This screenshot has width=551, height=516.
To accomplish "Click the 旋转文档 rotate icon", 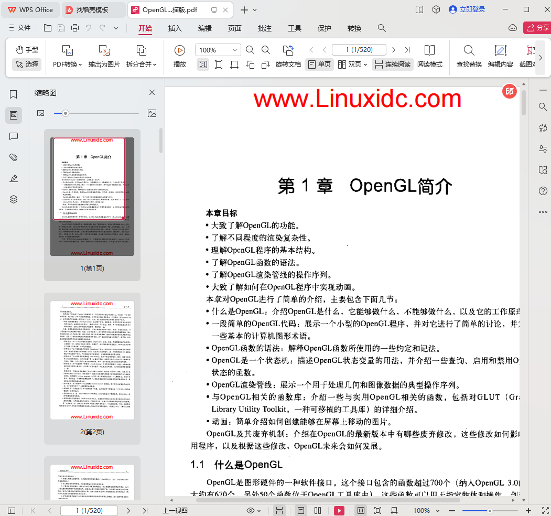I will pos(288,50).
